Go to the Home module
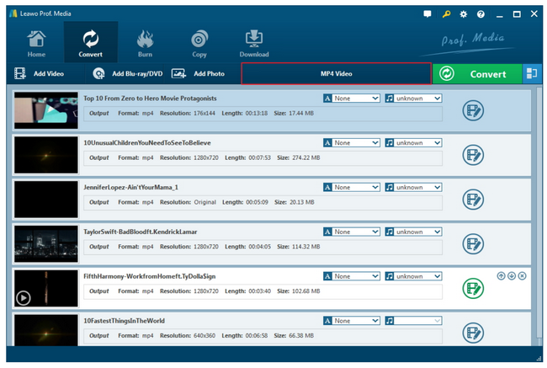Viewport: 547px width, 368px height. (36, 43)
